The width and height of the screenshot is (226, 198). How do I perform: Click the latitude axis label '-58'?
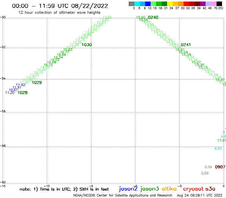[3, 146]
